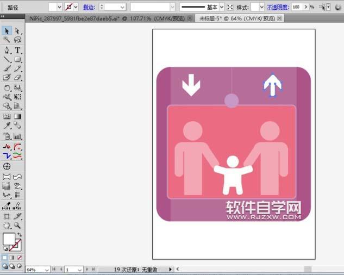This screenshot has height=275, width=344.
Task: Open the stroke color dropdown arrow
Action: click(x=76, y=7)
